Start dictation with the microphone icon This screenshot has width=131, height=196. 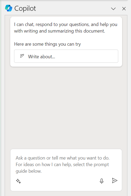point(102,181)
